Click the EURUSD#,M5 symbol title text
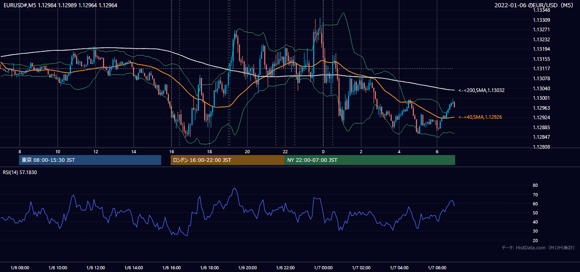Screen dimensions: 580x272 pyautogui.click(x=19, y=5)
